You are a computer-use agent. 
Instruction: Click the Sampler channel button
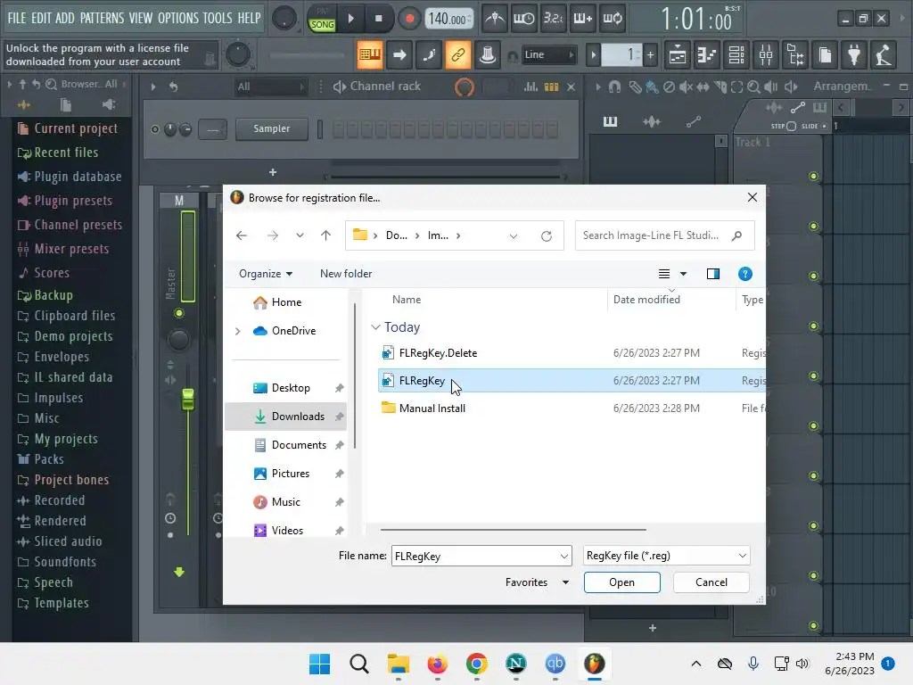tap(271, 128)
